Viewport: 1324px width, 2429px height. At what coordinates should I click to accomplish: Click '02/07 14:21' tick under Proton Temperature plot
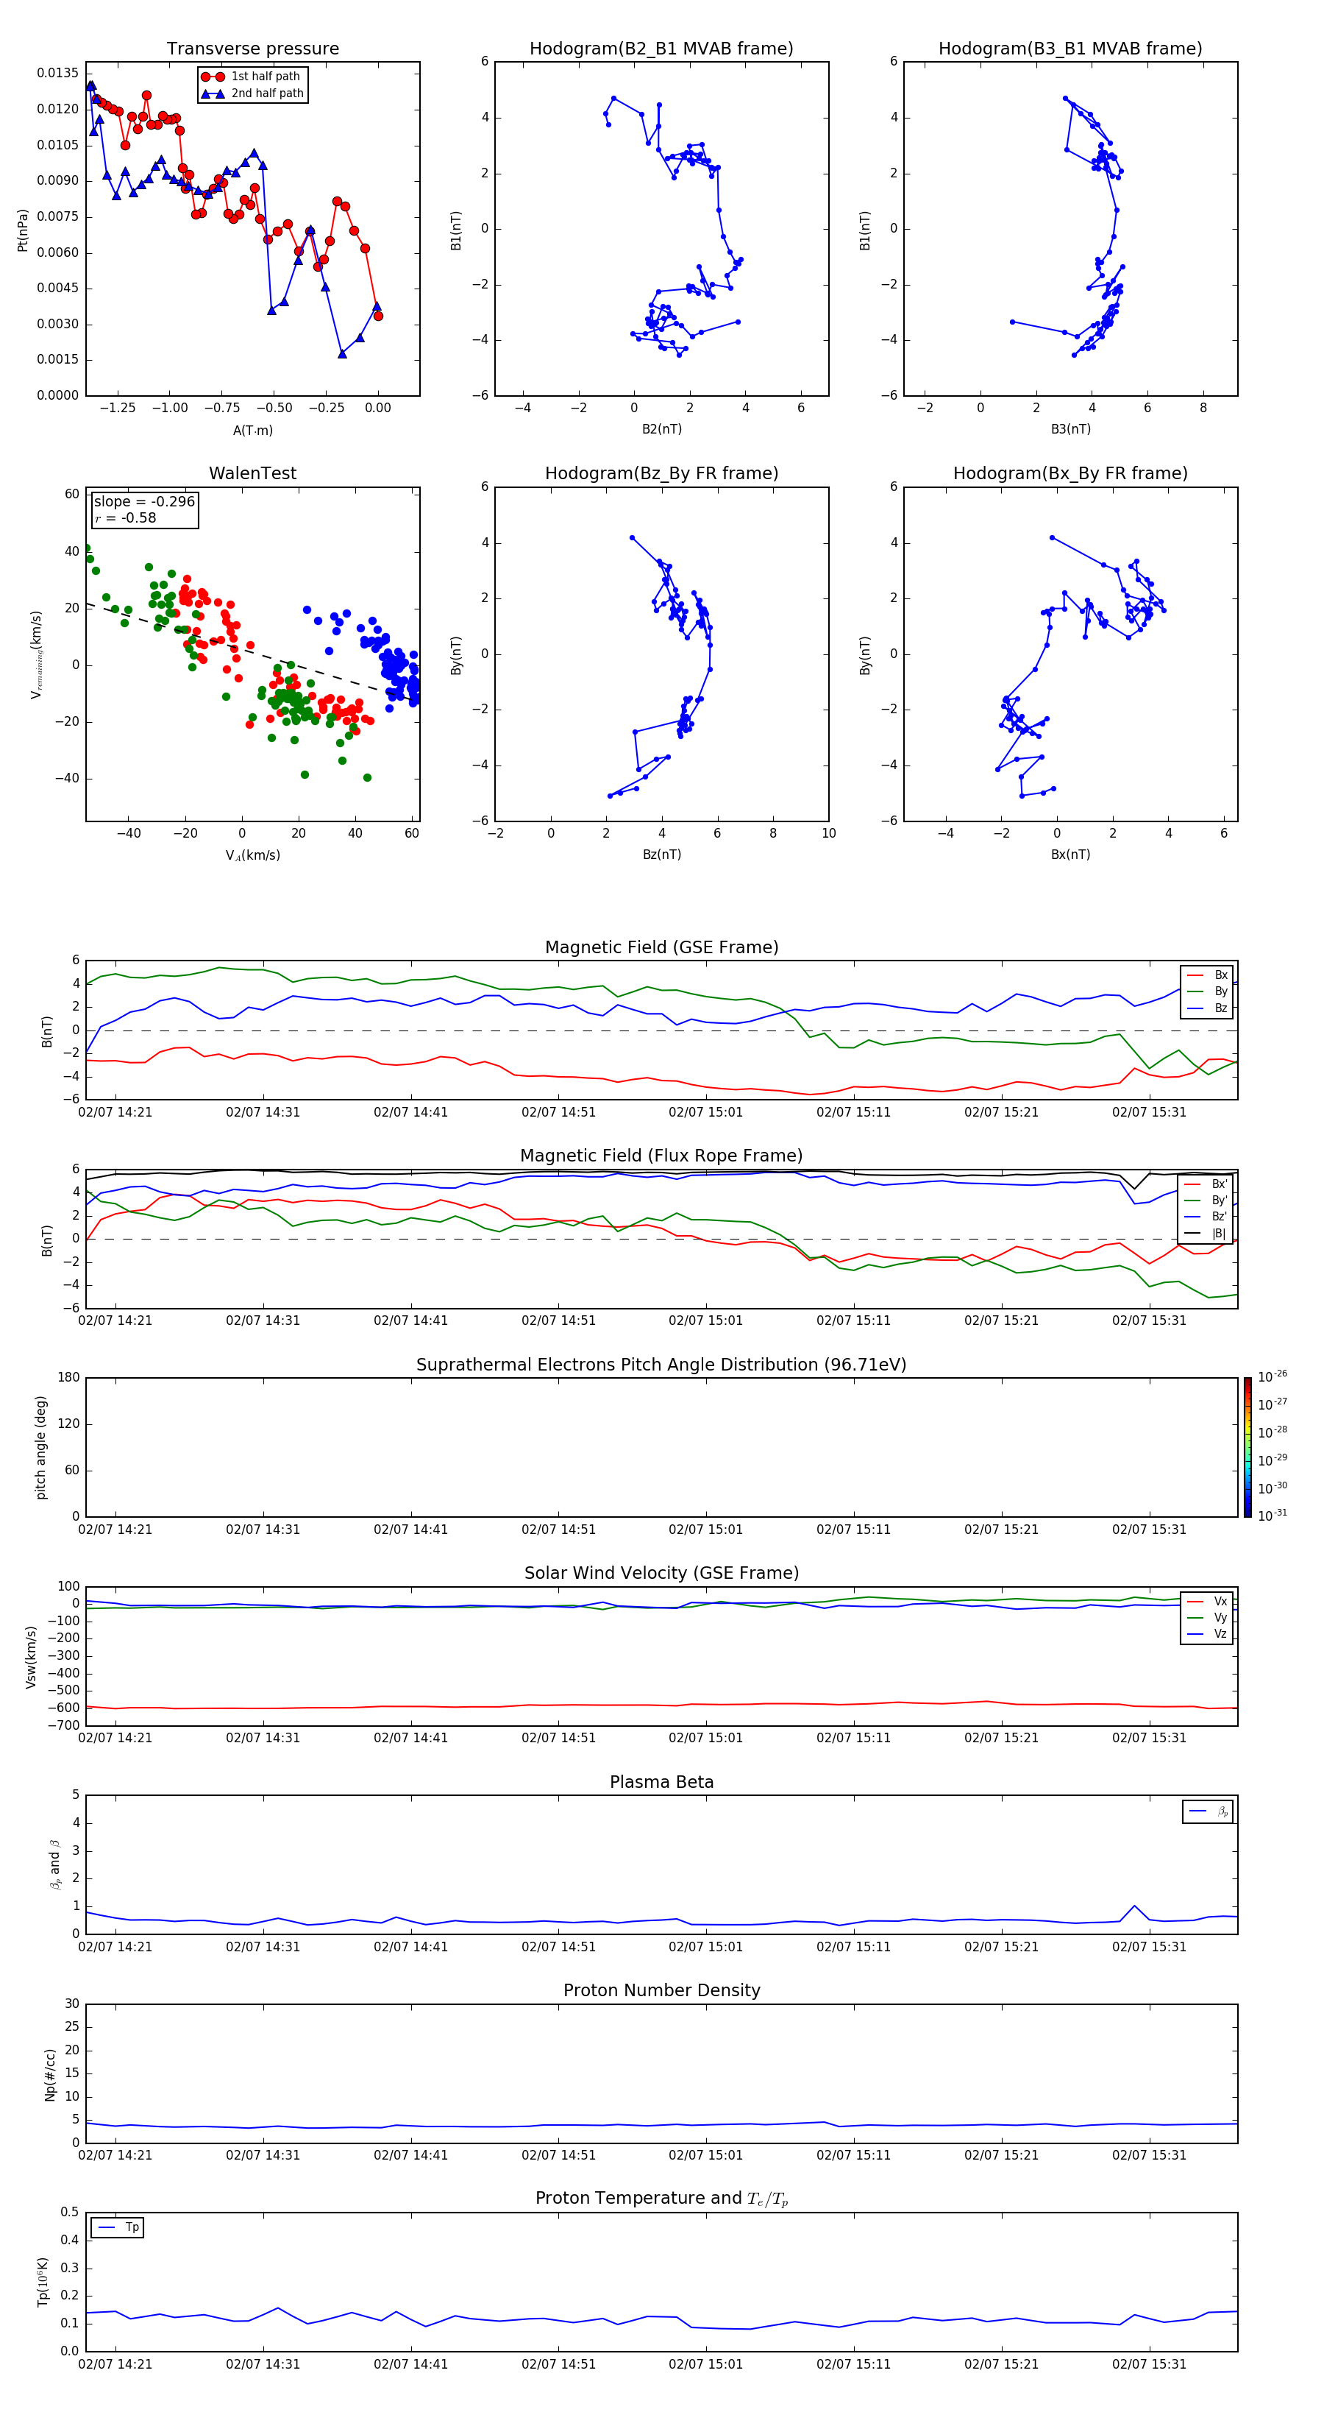click(115, 2364)
